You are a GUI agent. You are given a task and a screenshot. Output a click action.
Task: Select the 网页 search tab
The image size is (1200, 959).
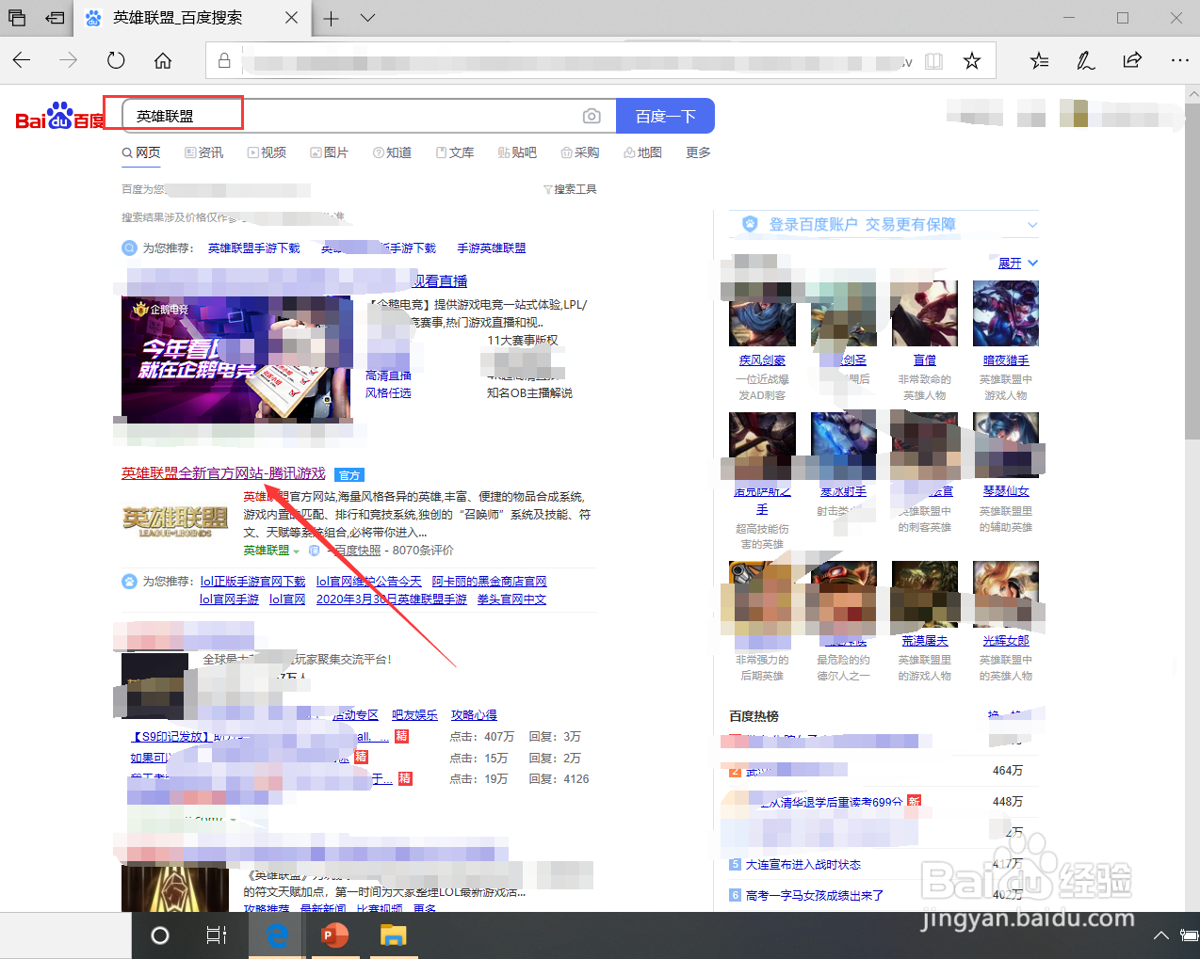(141, 152)
